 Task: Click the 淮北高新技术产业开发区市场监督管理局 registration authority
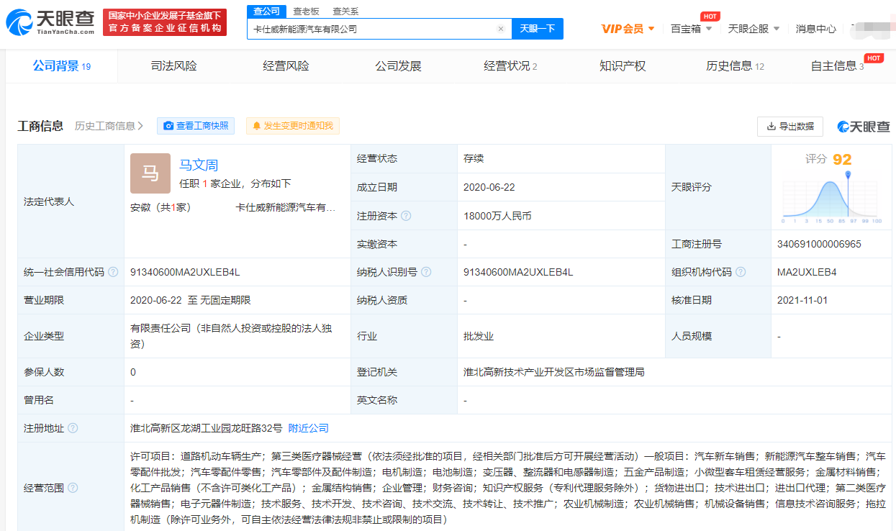(x=554, y=372)
